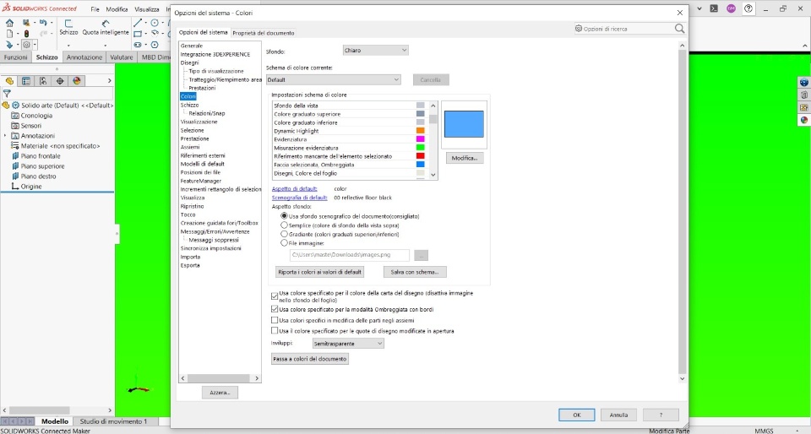Open the 3DEXPERIENCE task pane globe icon
The width and height of the screenshot is (811, 434).
coord(803,82)
